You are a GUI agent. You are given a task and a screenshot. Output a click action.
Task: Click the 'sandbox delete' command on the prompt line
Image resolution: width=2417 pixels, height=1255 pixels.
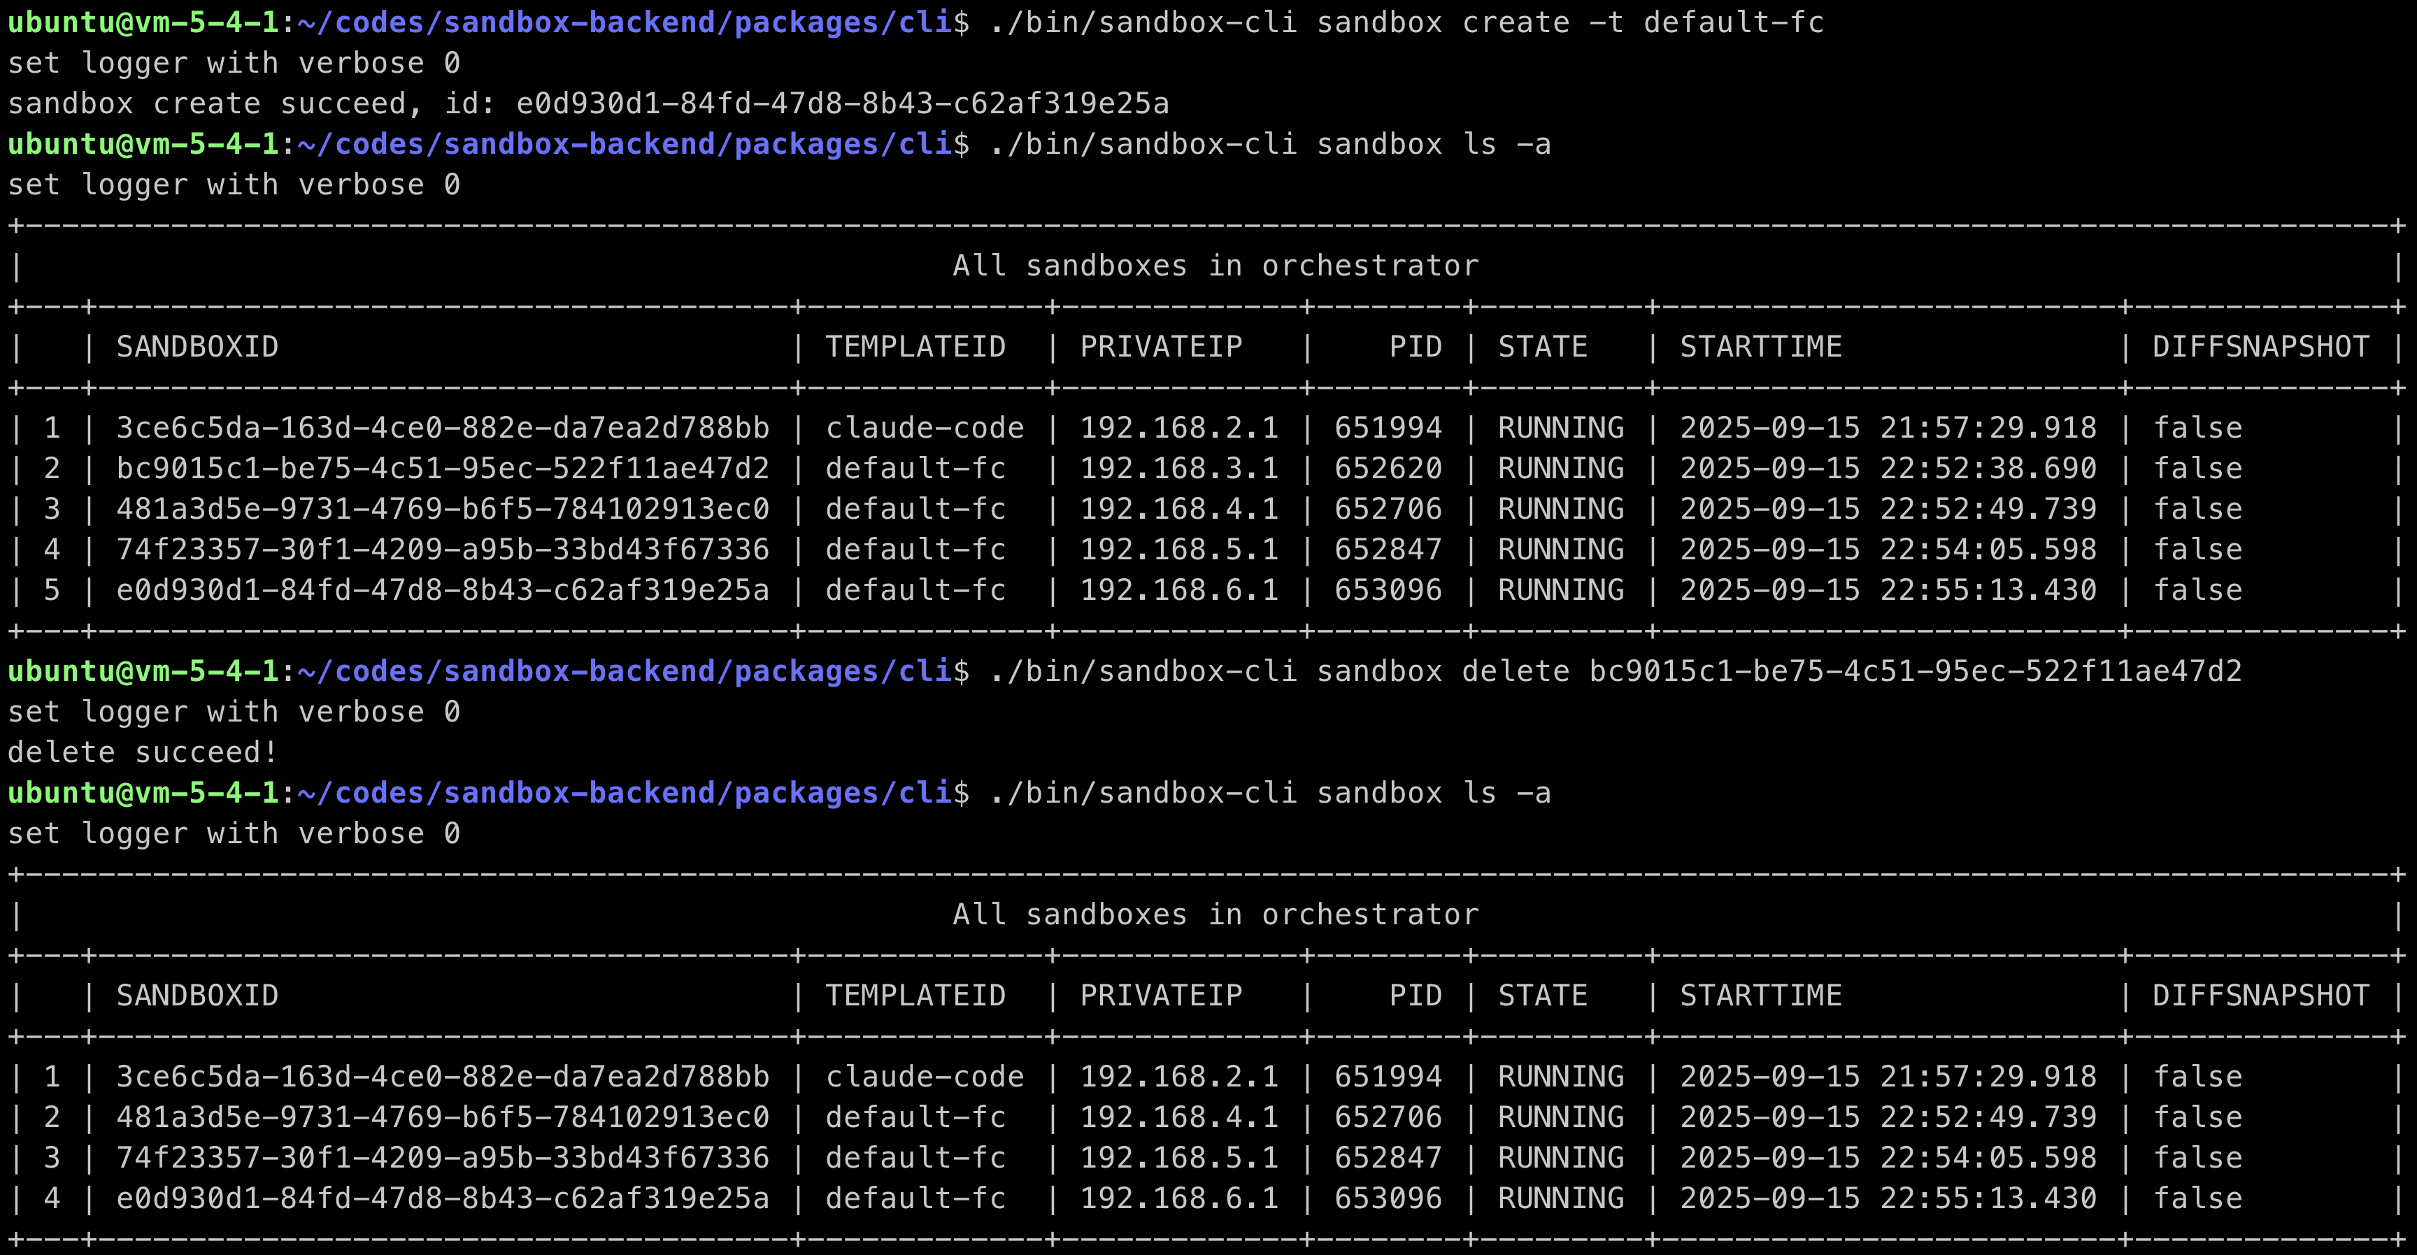click(1443, 672)
